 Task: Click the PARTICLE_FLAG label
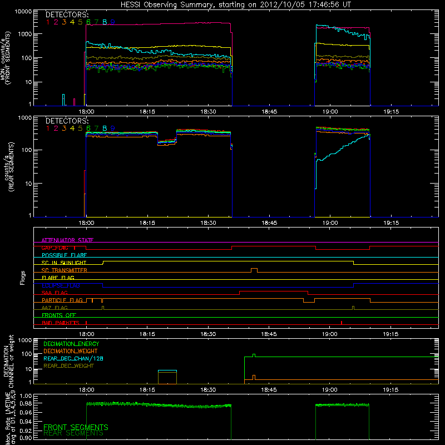[x=62, y=300]
